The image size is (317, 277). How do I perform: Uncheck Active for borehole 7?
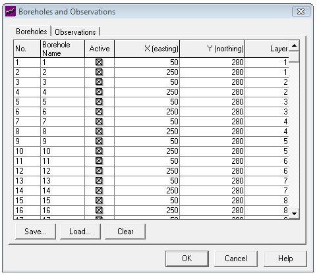(99, 122)
